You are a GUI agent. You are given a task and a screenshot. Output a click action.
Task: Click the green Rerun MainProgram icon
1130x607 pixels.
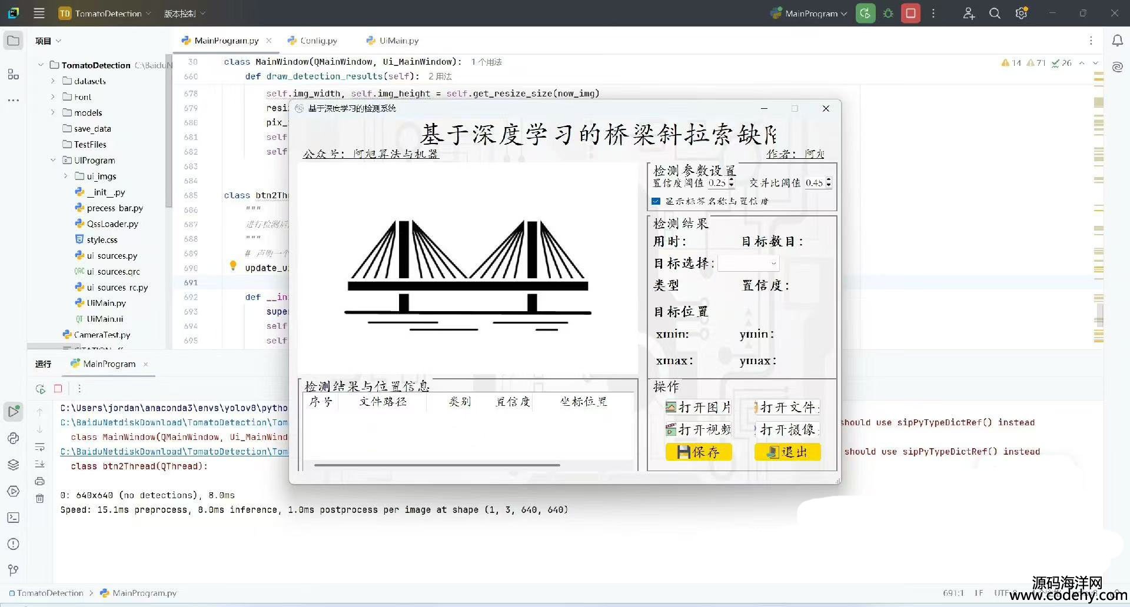point(865,13)
